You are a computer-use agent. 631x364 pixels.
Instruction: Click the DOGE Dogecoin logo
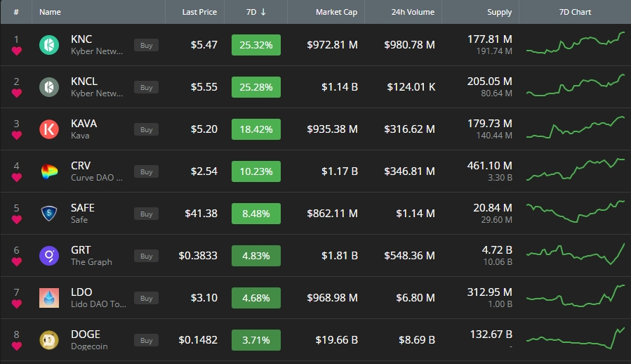pyautogui.click(x=49, y=340)
